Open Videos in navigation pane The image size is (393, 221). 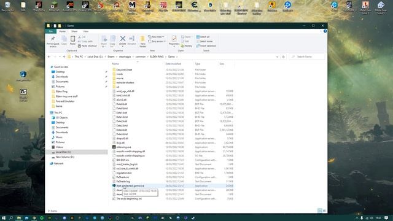(60, 147)
